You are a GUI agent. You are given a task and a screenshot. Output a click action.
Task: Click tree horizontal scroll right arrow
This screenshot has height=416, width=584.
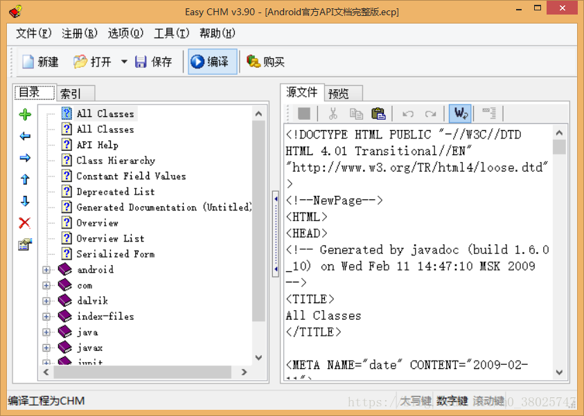(x=244, y=372)
